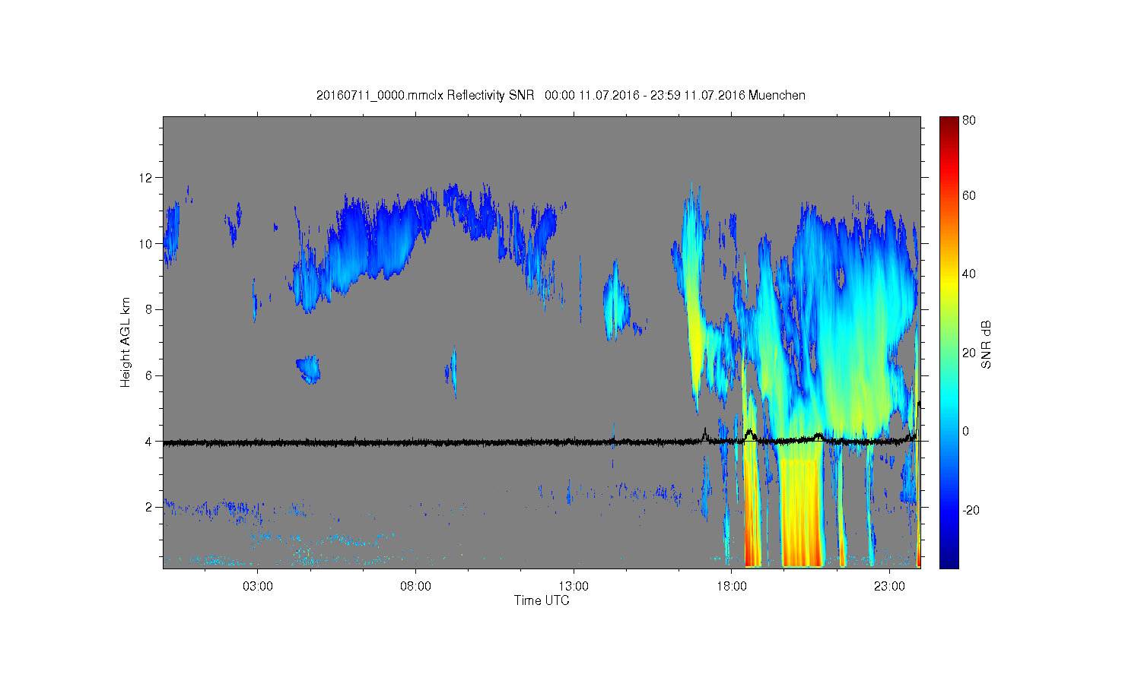The height and width of the screenshot is (684, 1141).
Task: Click the height tick label 2
Action: (149, 507)
